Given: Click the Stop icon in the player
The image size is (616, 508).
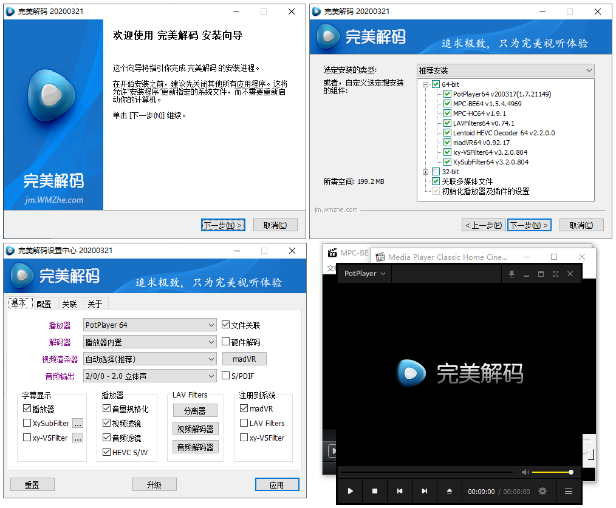Looking at the screenshot, I should click(x=375, y=491).
